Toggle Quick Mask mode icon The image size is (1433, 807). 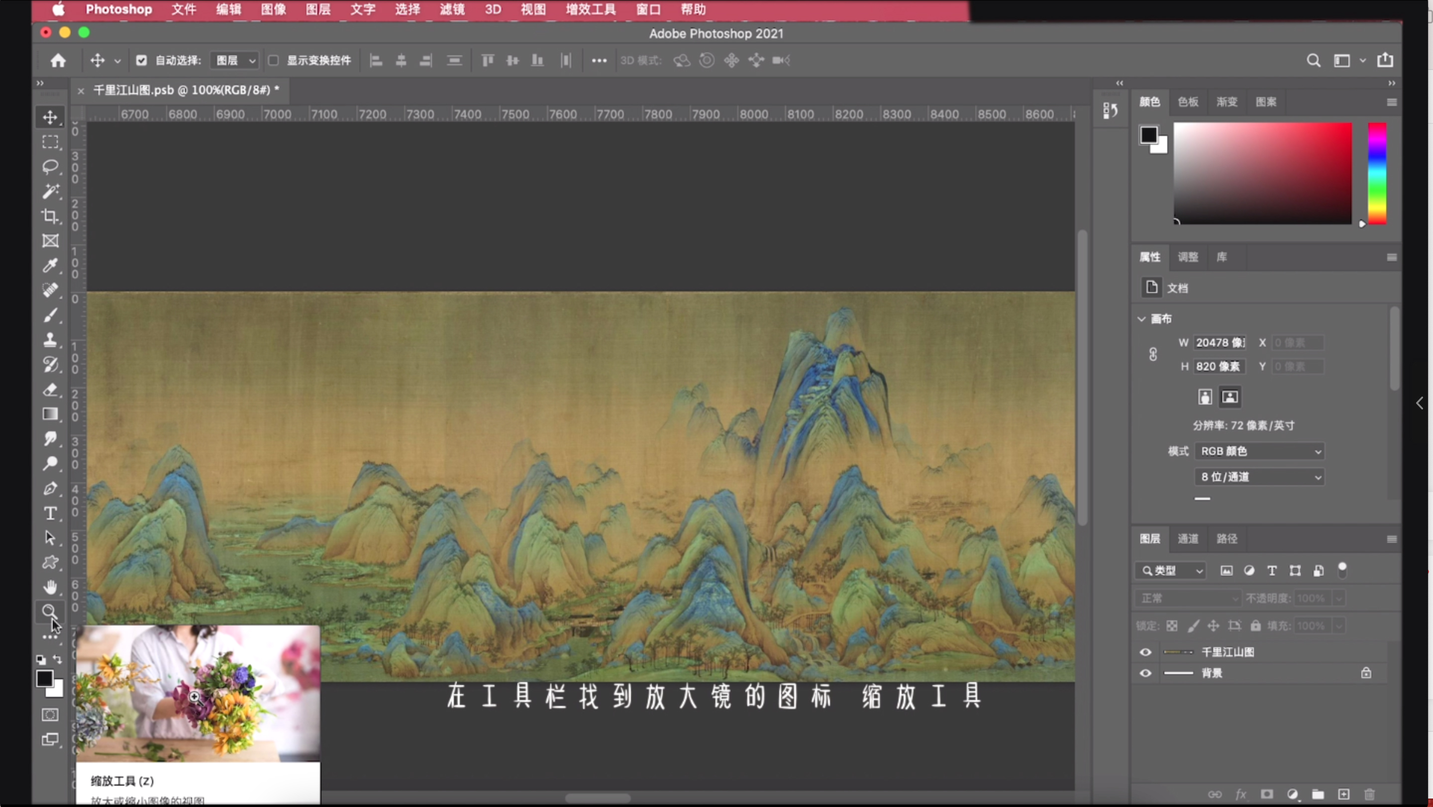click(x=50, y=714)
